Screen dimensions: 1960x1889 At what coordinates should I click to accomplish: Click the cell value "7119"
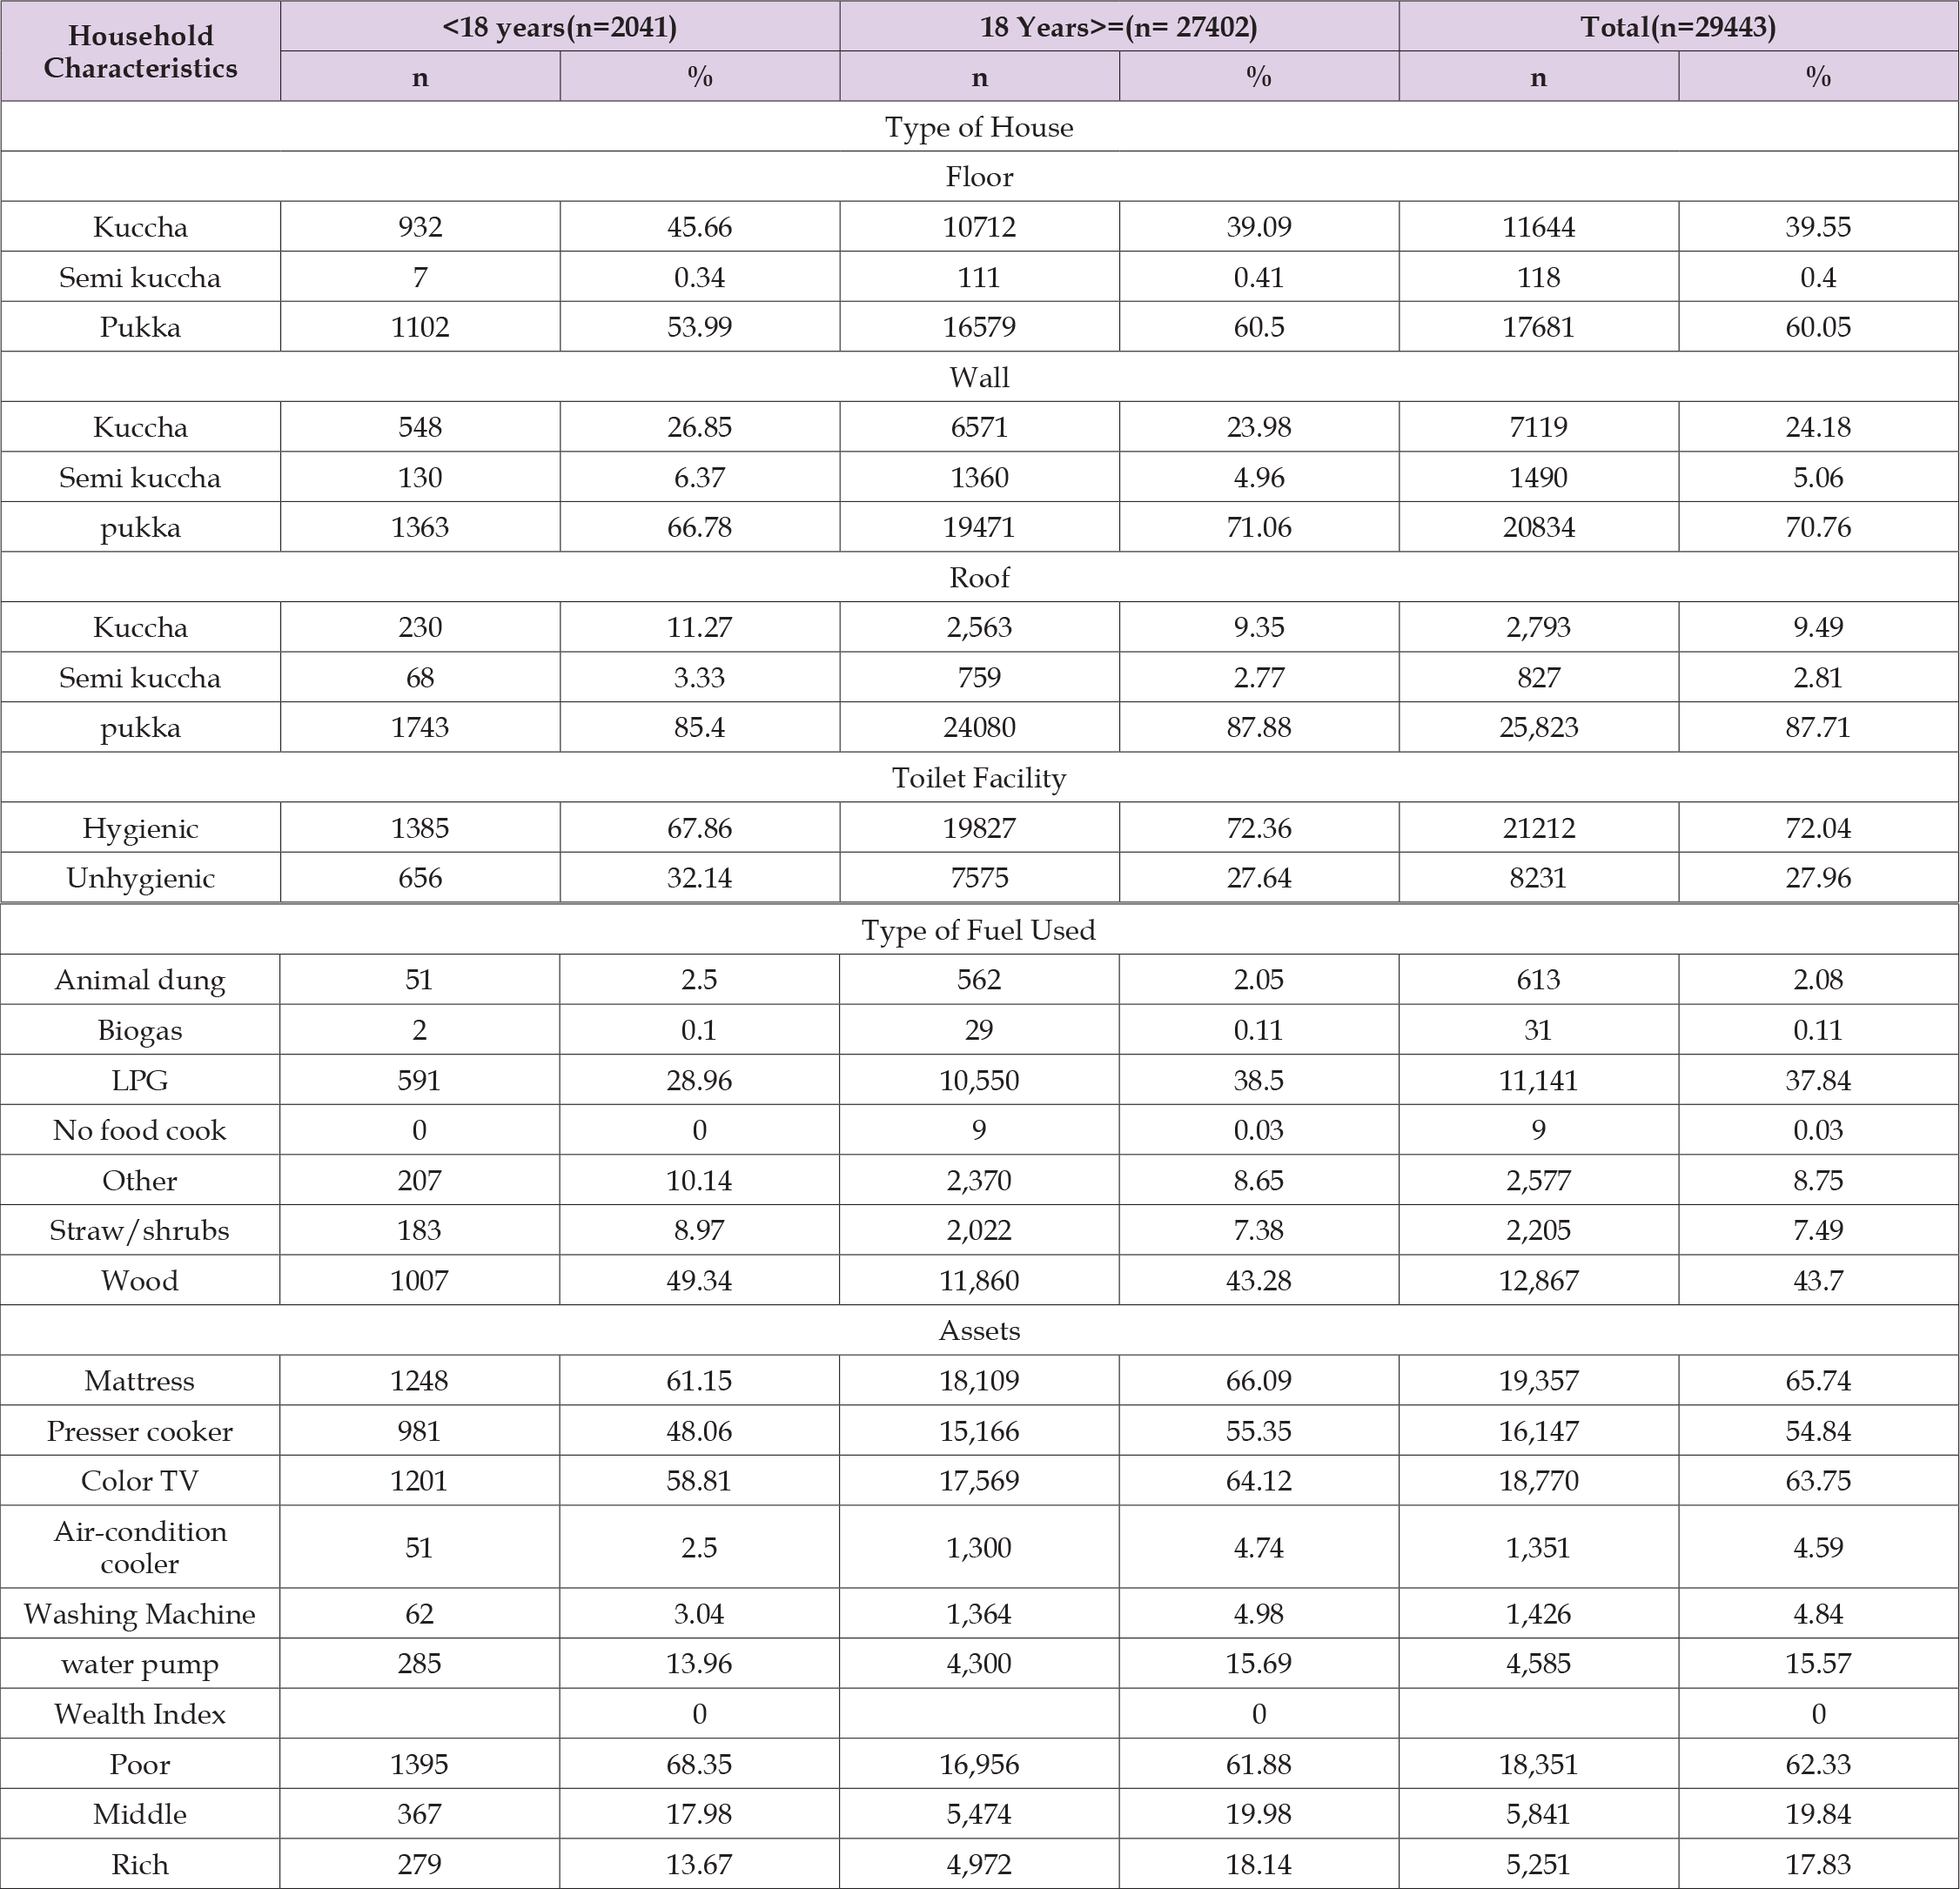click(1538, 426)
